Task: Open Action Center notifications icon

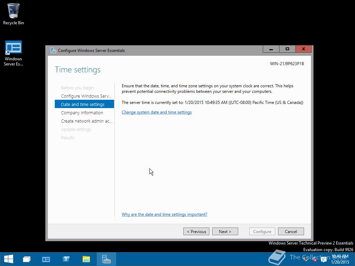Action: pyautogui.click(x=324, y=260)
